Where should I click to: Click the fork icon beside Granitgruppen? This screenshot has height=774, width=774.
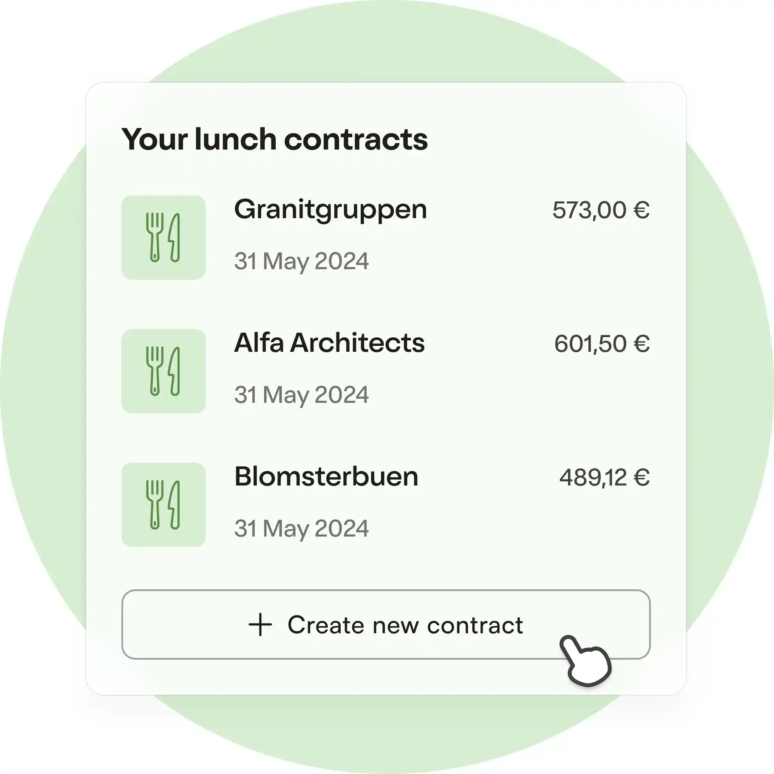pos(155,237)
